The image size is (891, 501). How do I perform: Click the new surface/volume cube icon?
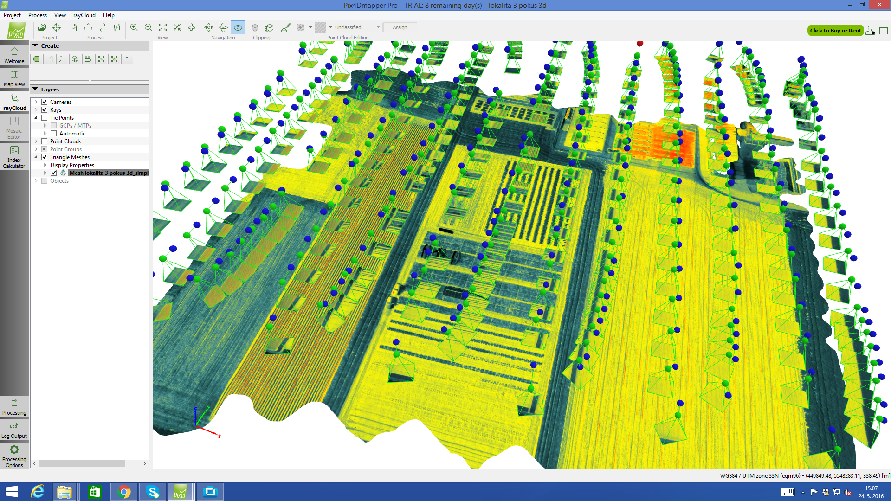pos(75,59)
